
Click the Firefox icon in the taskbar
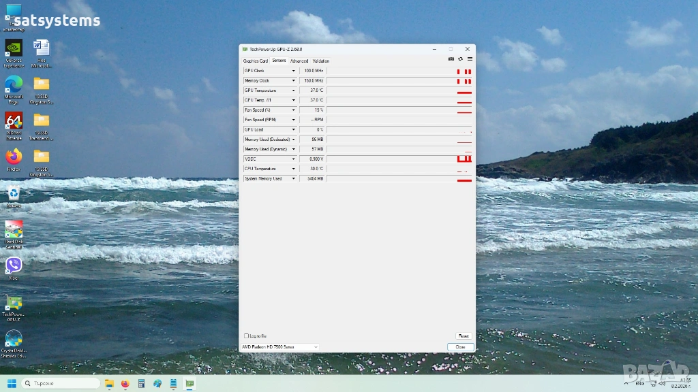click(x=125, y=384)
